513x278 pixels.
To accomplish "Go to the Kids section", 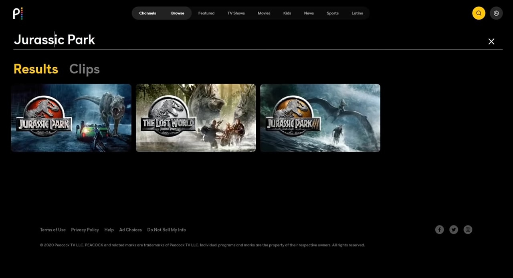I will pos(287,13).
